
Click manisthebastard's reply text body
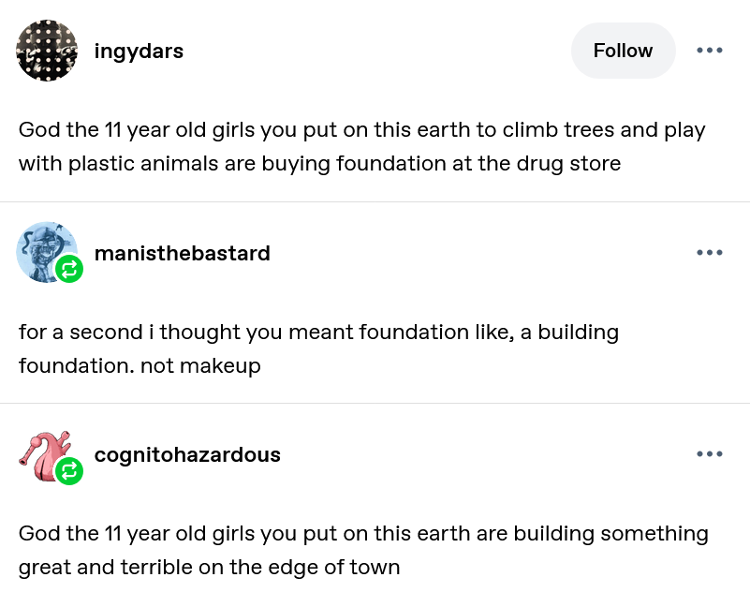point(318,348)
